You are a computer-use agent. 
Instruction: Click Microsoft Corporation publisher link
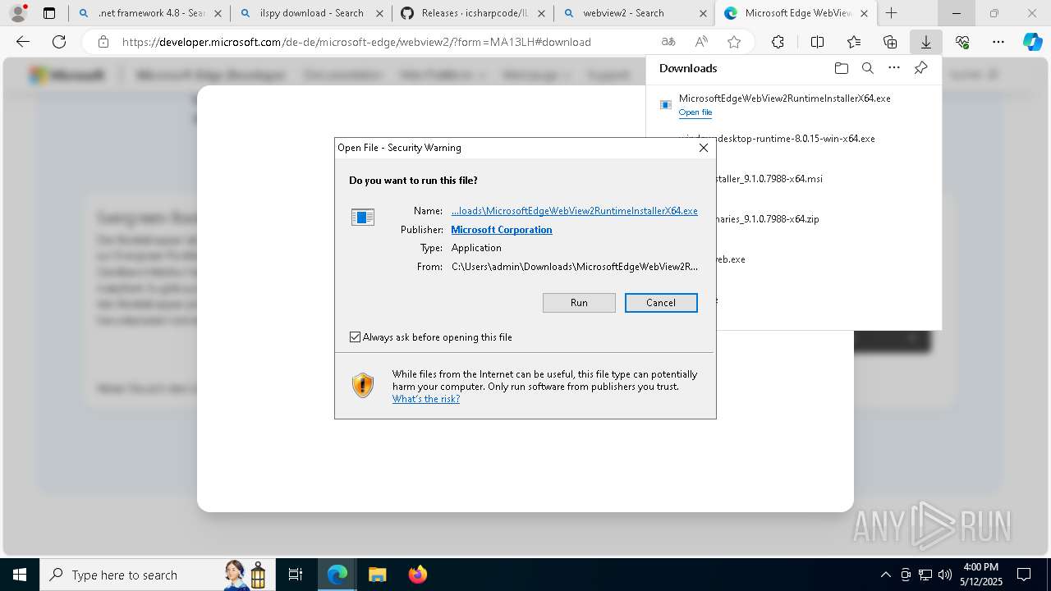tap(502, 230)
